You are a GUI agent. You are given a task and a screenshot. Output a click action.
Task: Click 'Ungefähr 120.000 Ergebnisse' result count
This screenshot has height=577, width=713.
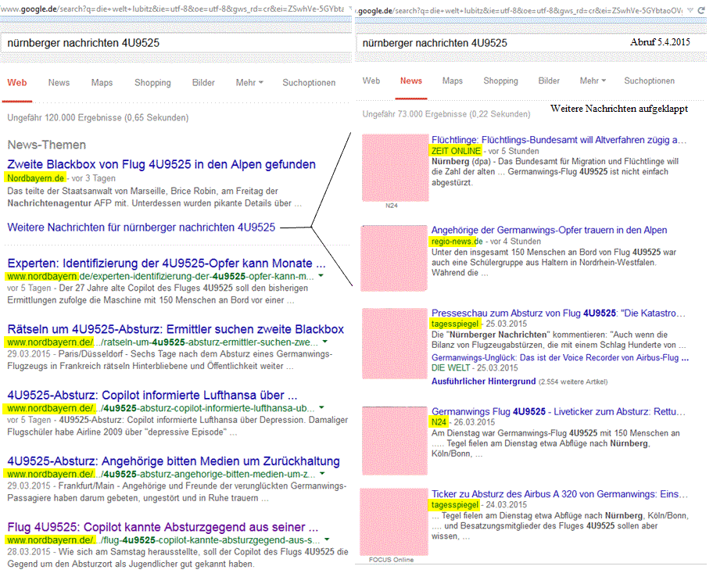click(x=98, y=118)
